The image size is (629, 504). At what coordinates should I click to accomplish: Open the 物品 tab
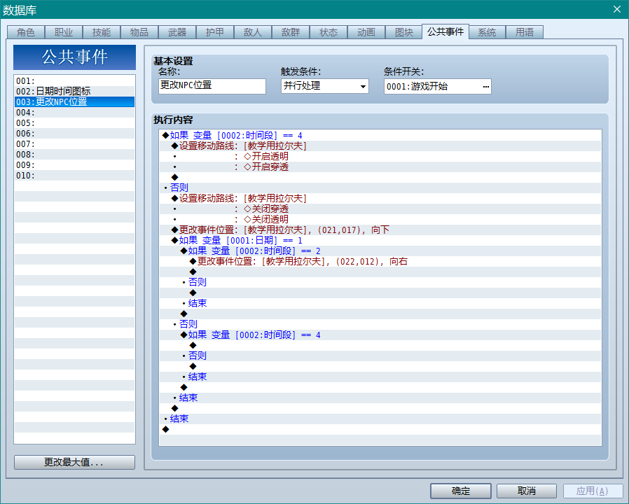coord(139,32)
